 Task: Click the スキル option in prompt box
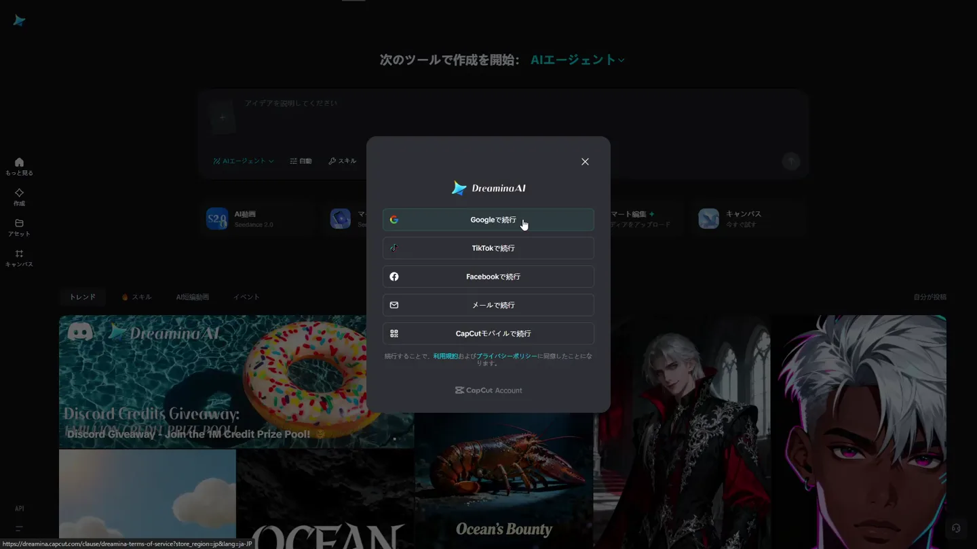click(342, 161)
